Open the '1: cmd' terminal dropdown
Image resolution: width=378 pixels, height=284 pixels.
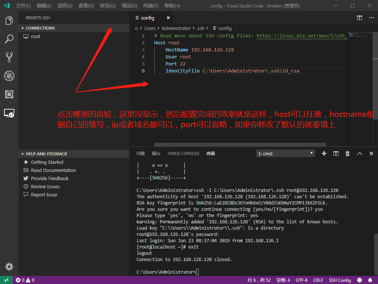click(286, 153)
